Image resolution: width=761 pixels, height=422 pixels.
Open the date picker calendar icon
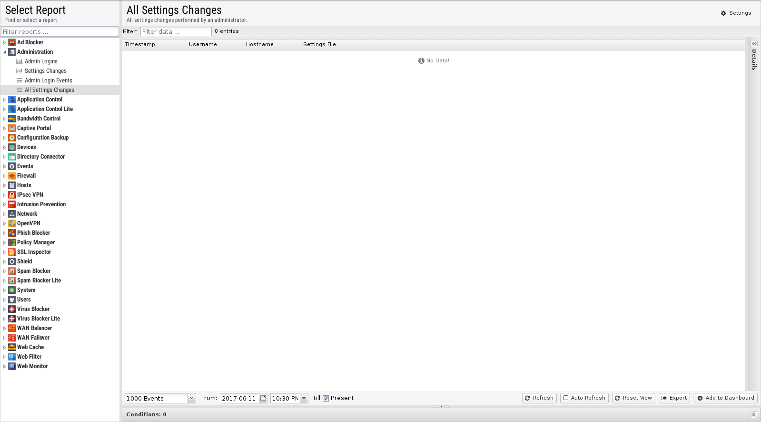pos(263,398)
